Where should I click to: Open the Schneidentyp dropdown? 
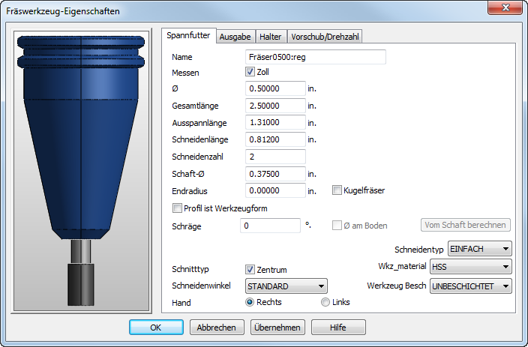479,249
